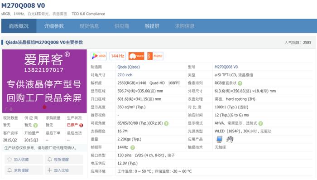Click the 144 Hz refresh rate badge

point(117,56)
